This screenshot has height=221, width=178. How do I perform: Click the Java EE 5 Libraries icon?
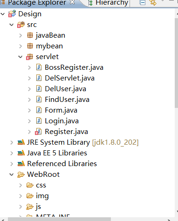tap(21, 153)
